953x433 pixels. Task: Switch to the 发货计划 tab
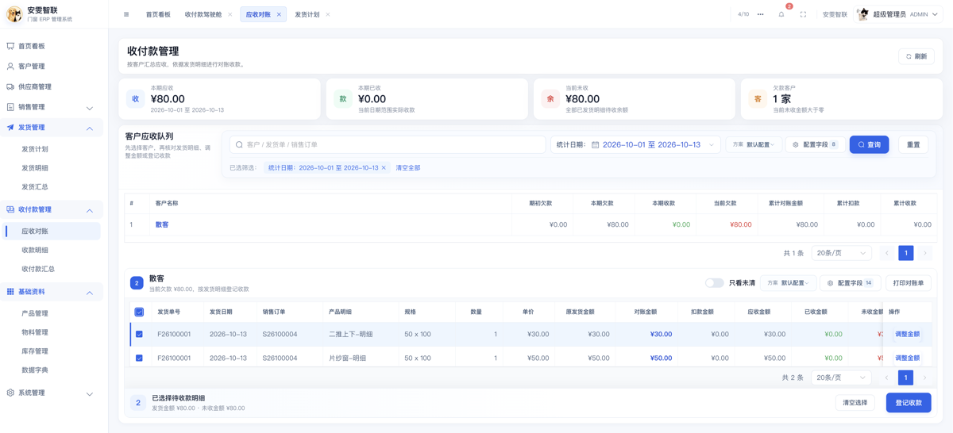[307, 14]
